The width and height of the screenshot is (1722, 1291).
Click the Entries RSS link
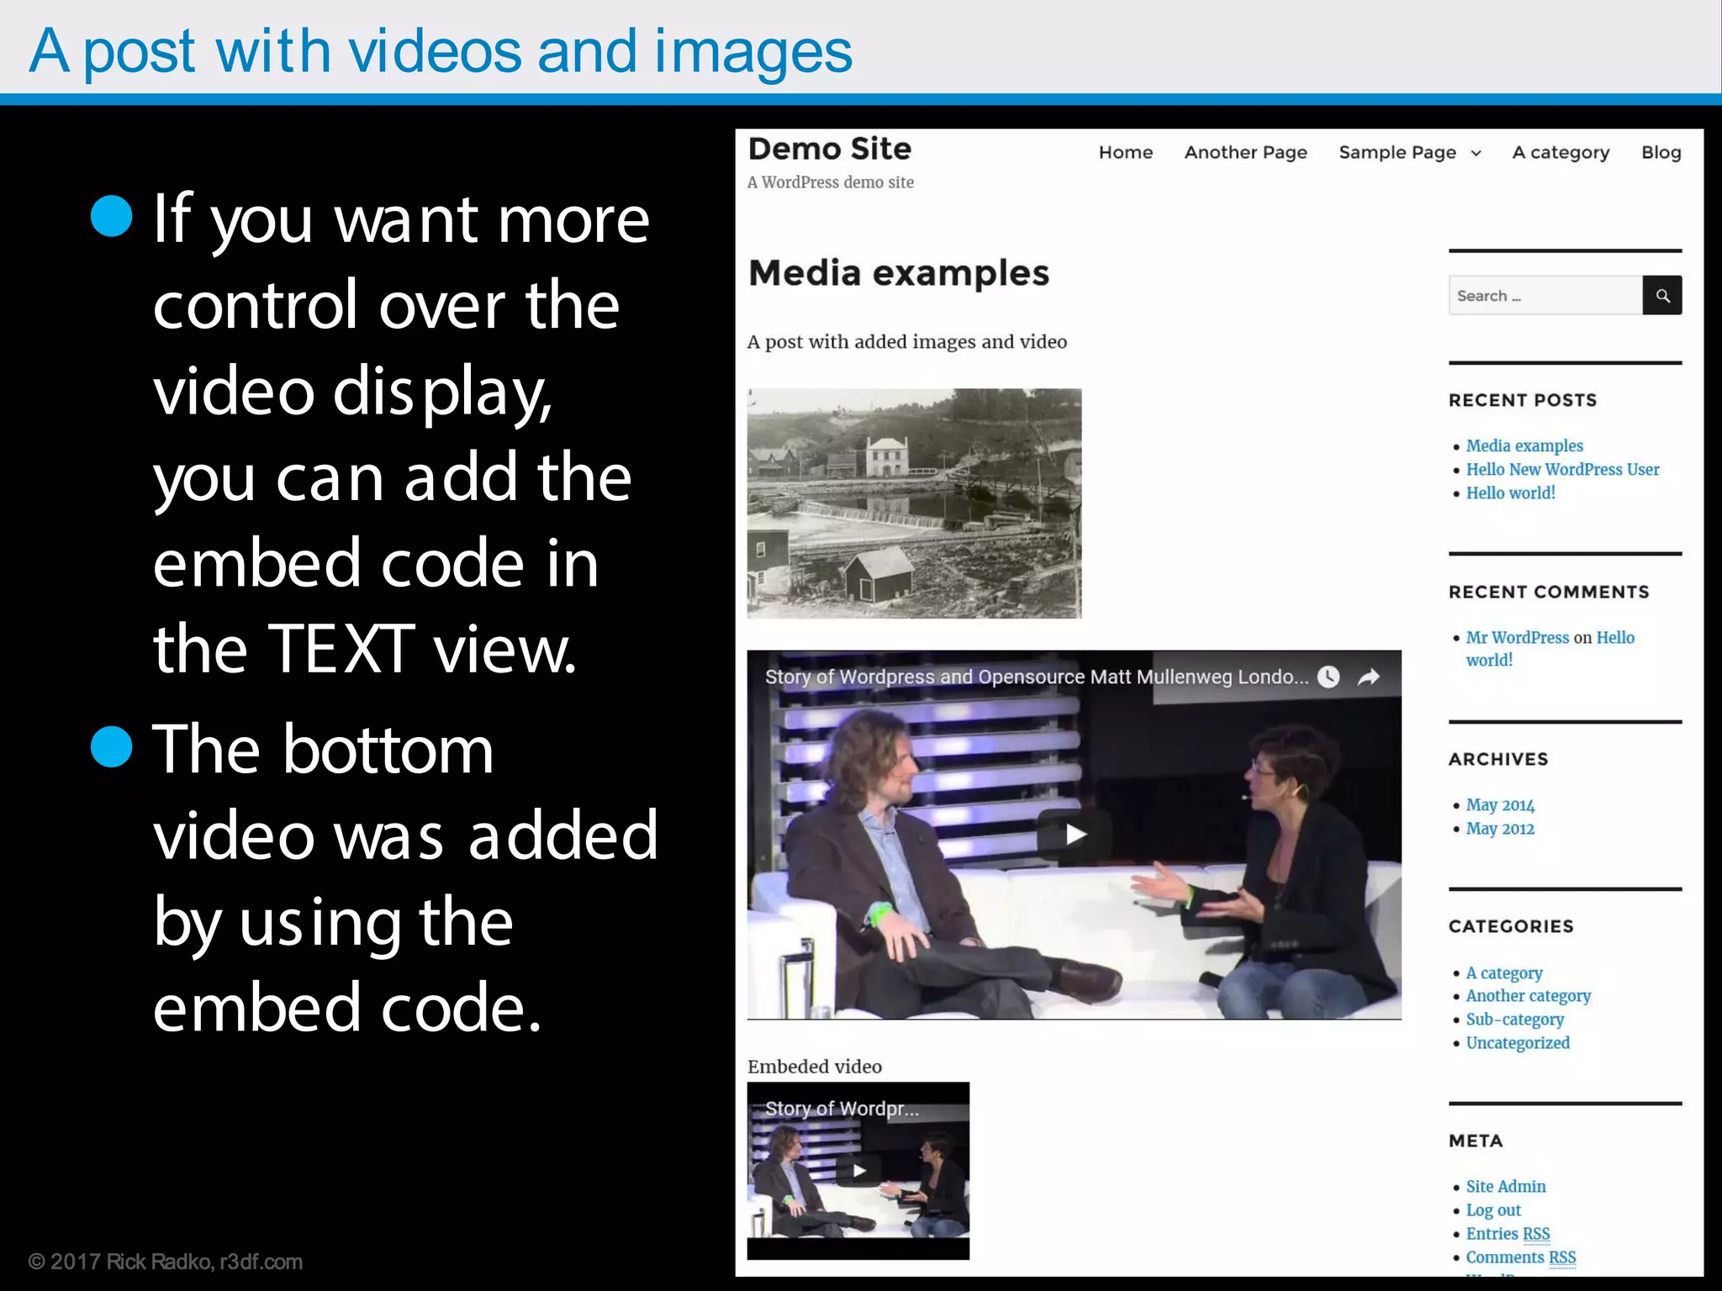tap(1508, 1234)
